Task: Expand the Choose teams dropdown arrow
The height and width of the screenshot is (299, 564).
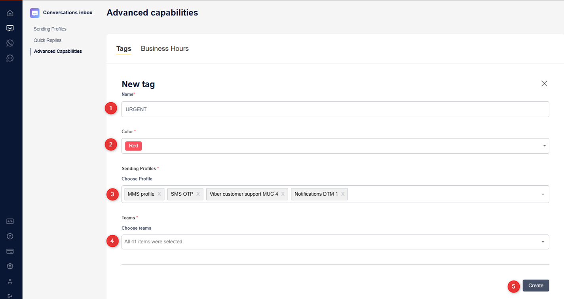Action: coord(543,242)
